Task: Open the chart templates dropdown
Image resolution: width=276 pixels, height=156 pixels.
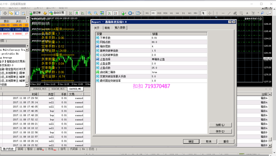Action: (x=138, y=13)
